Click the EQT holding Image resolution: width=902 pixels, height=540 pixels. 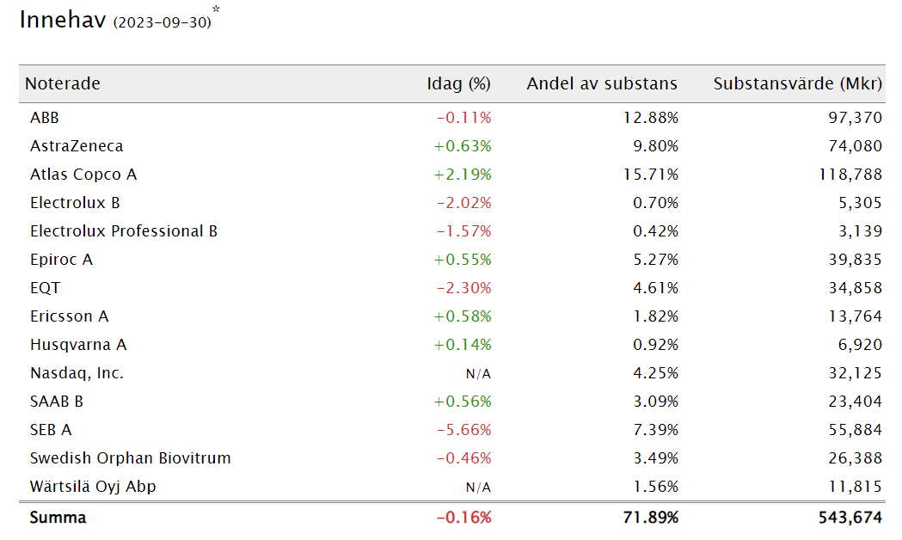45,287
